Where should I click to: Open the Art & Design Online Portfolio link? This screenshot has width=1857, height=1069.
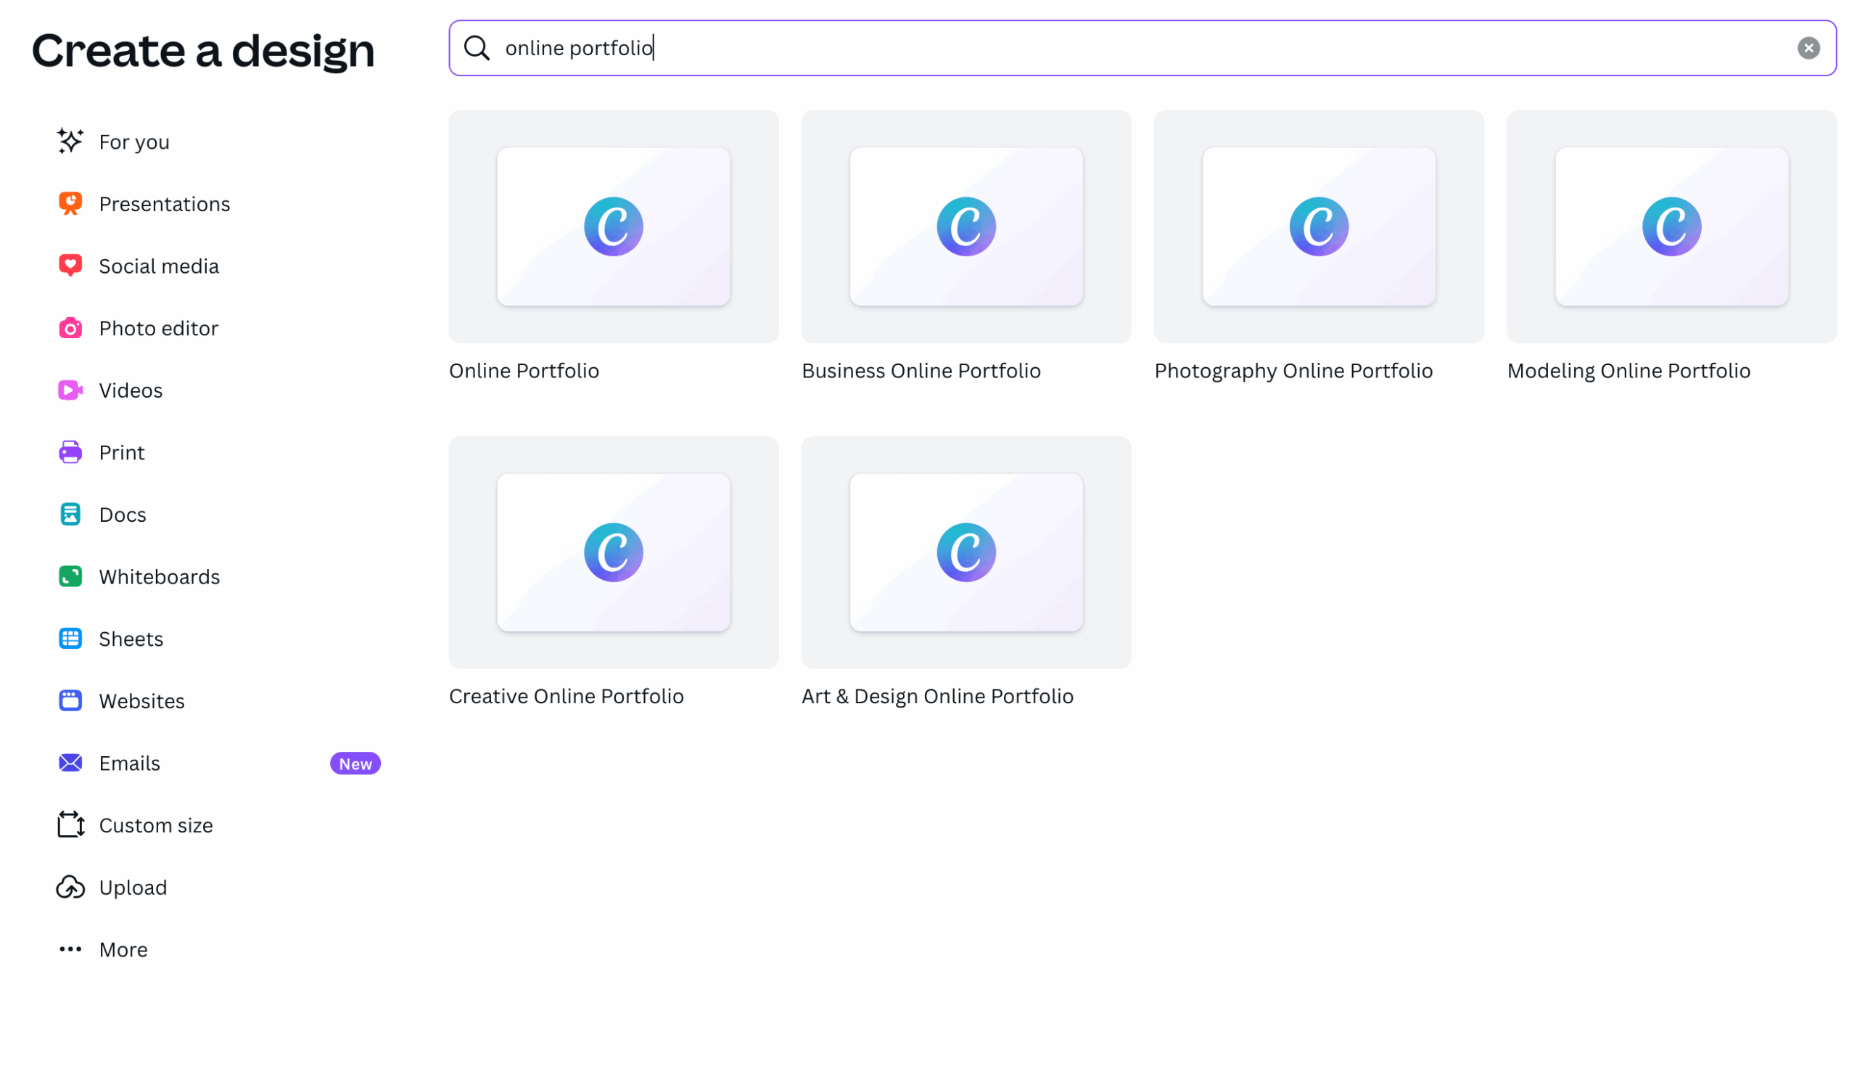(937, 696)
